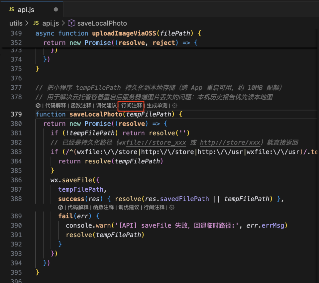
Task: Click err.errMsg on line 390
Action: [x=265, y=226]
